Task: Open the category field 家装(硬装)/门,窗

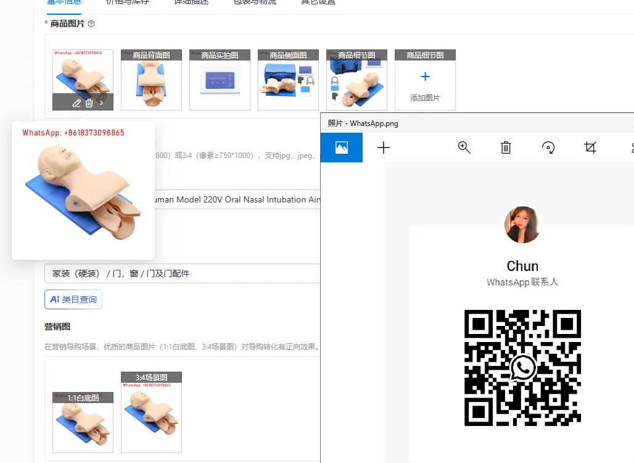Action: tap(183, 273)
